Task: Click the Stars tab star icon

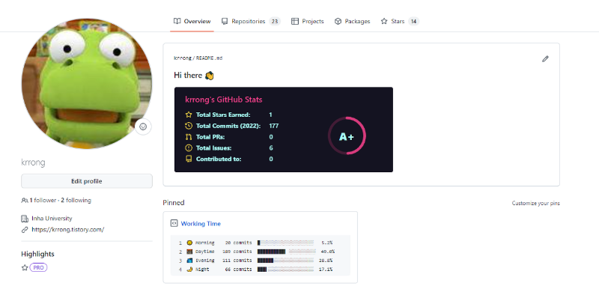Action: tap(384, 22)
